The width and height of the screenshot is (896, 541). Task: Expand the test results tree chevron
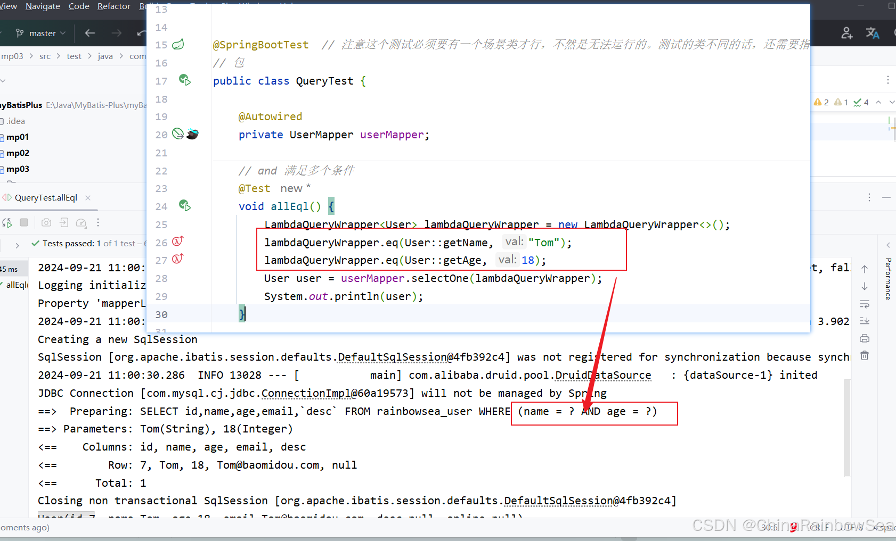tap(17, 245)
